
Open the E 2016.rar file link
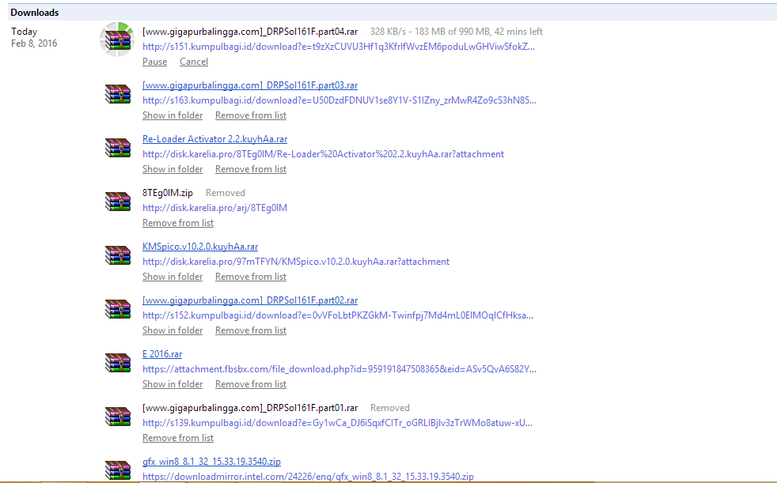tap(162, 354)
